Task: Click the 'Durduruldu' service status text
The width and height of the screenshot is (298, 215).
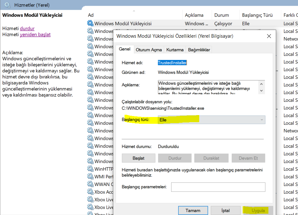Action: pyautogui.click(x=168, y=146)
